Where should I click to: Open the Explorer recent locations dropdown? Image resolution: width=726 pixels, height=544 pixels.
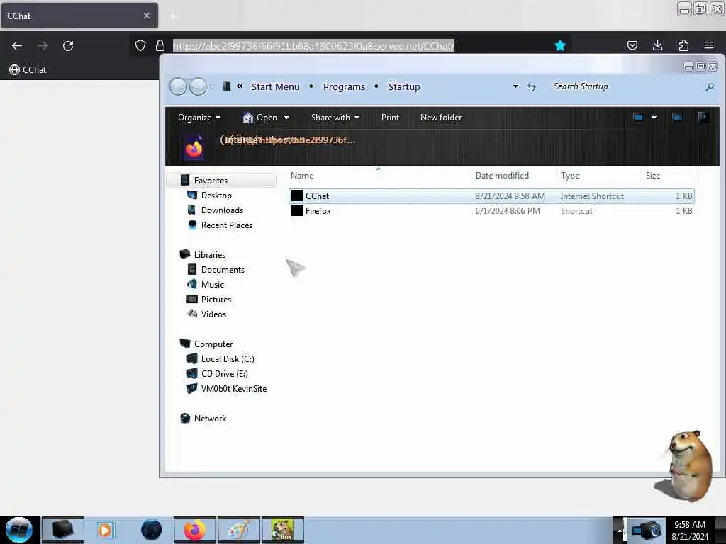pos(212,86)
